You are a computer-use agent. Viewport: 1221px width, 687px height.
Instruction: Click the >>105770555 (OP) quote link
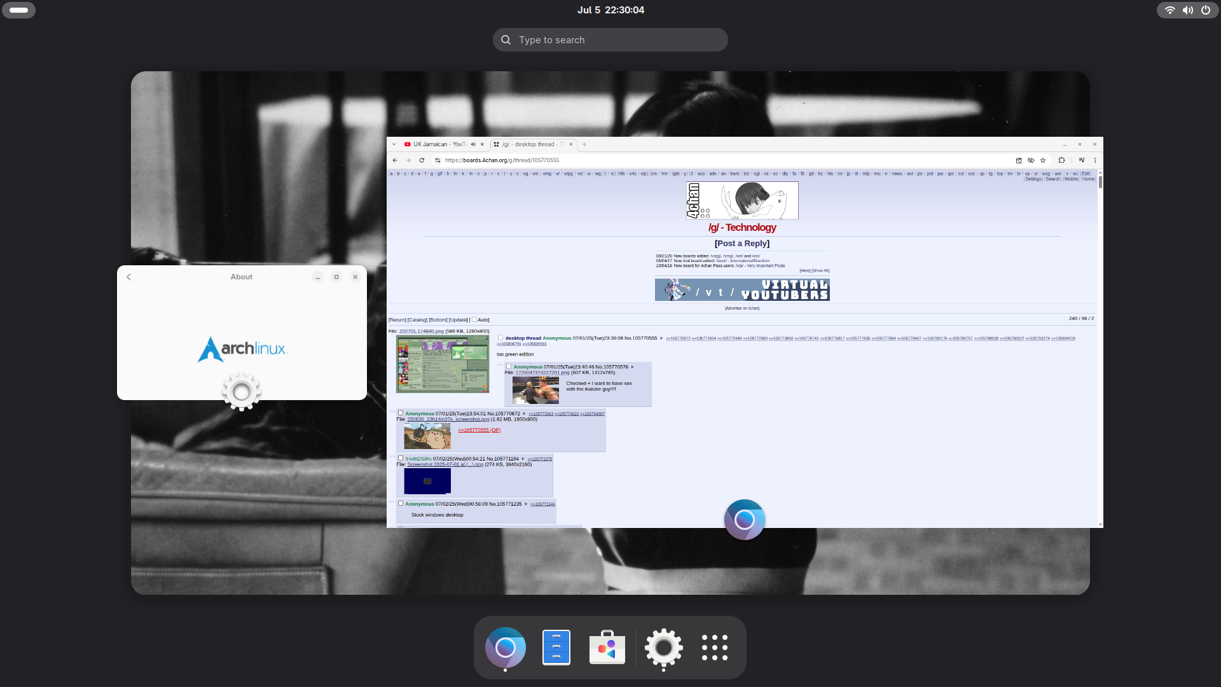(x=479, y=430)
